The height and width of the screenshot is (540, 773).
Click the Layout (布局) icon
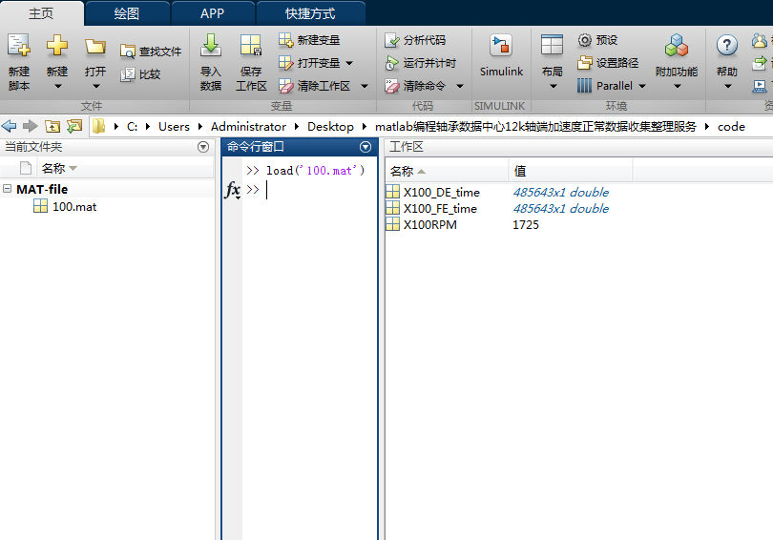(552, 46)
